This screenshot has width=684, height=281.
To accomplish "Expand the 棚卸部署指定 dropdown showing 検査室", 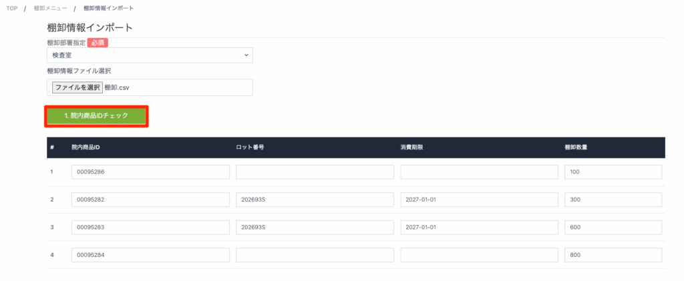I will pos(150,55).
